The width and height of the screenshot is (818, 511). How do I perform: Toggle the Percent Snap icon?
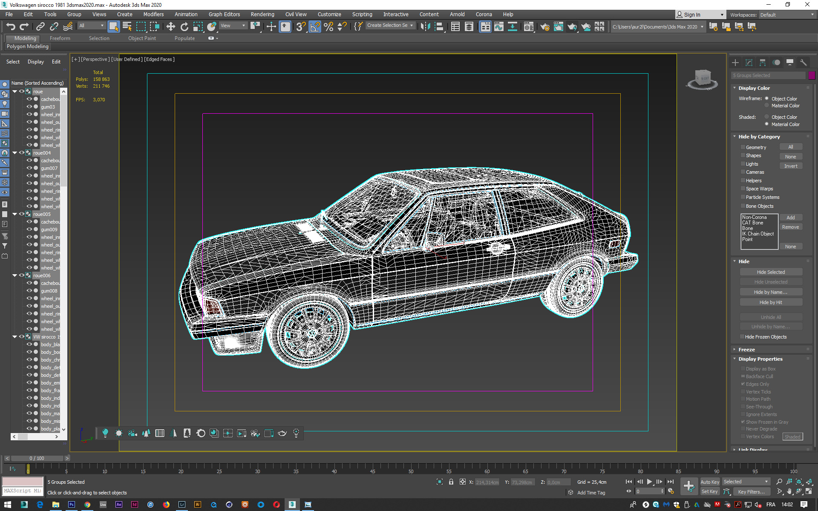328,27
